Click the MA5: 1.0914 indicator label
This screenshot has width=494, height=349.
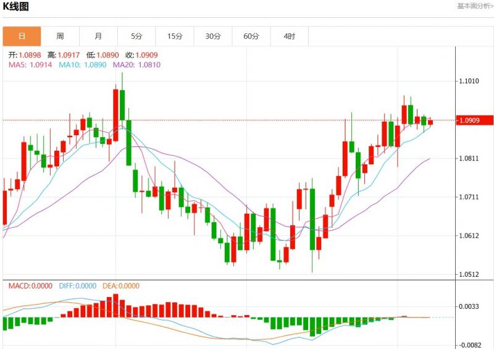[x=30, y=65]
